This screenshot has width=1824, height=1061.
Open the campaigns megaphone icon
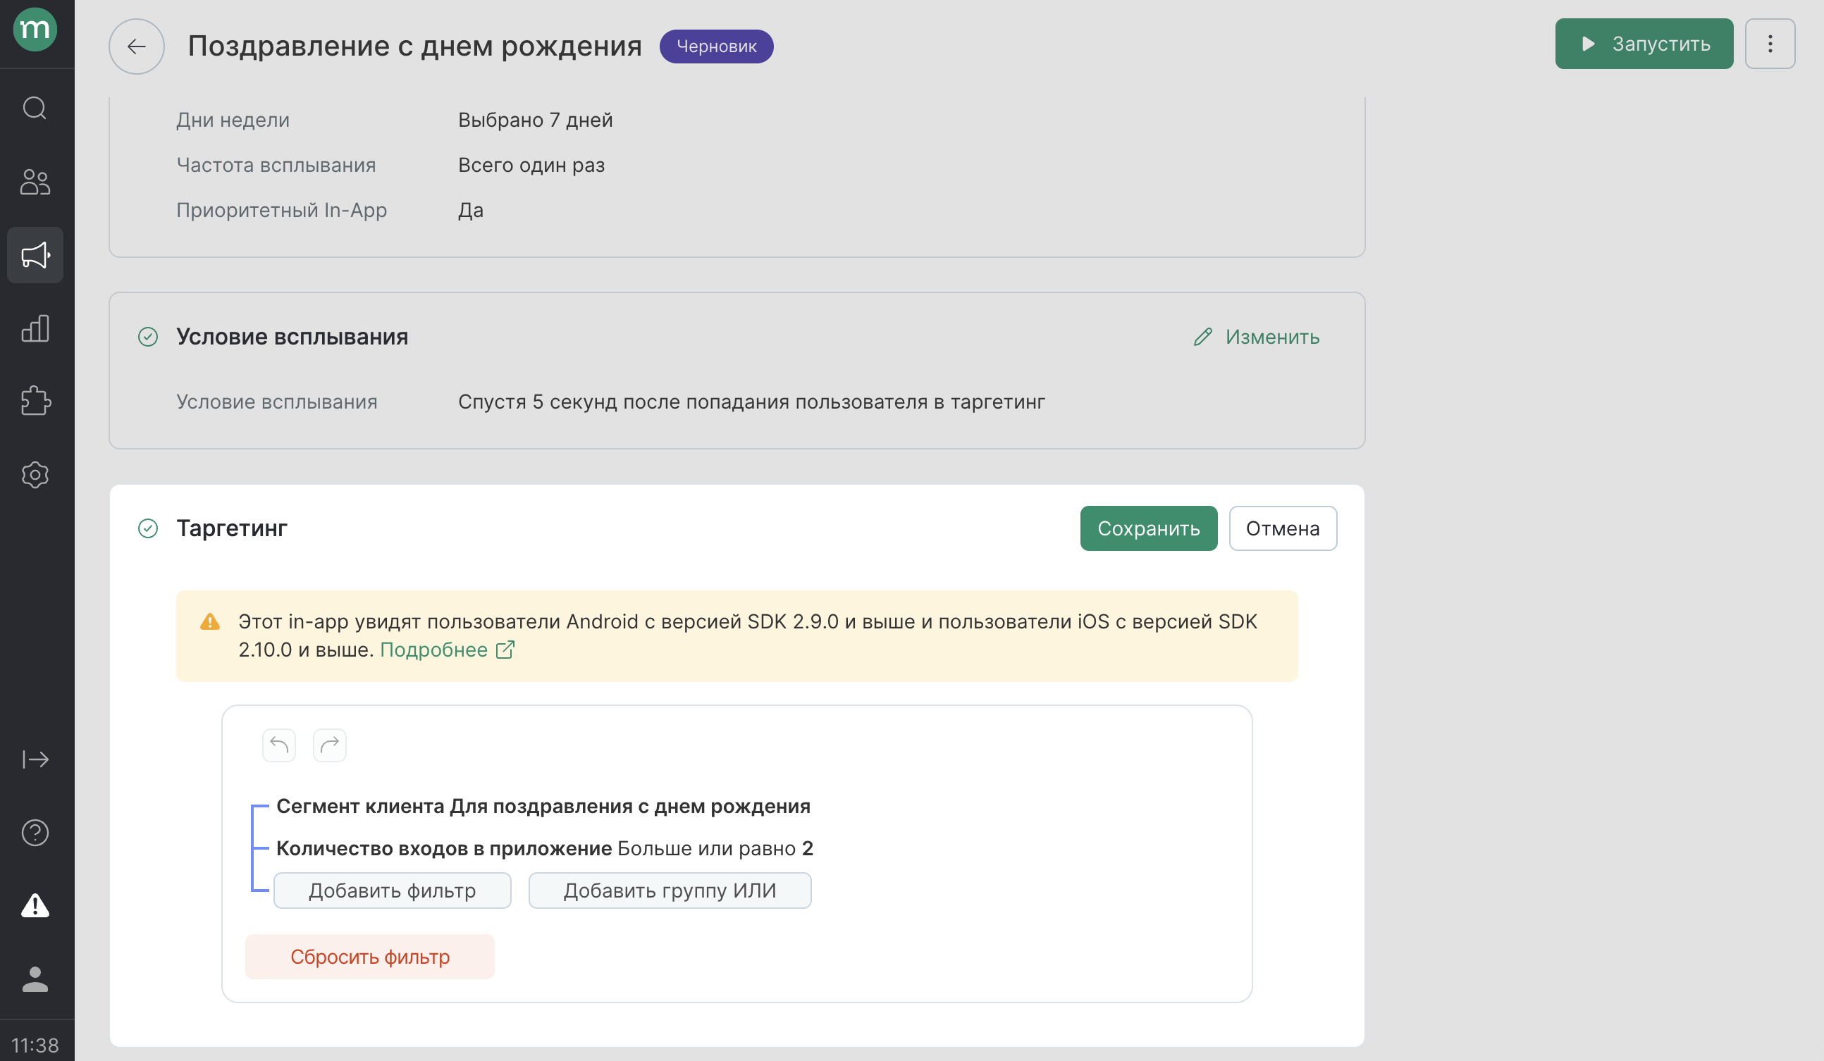[x=35, y=255]
